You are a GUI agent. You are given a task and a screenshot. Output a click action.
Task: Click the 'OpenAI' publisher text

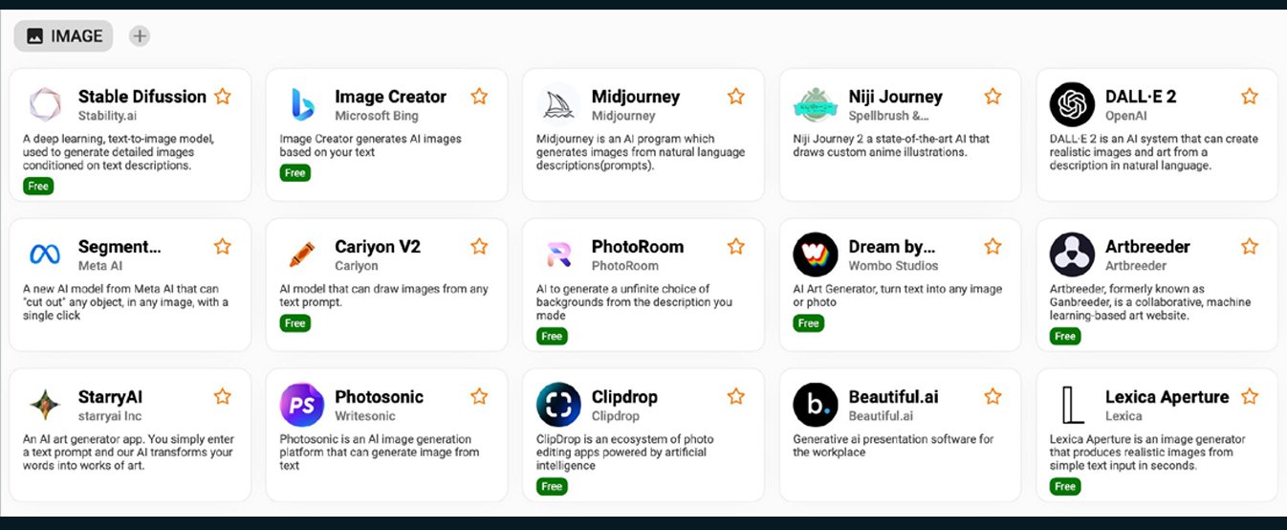click(x=1128, y=116)
